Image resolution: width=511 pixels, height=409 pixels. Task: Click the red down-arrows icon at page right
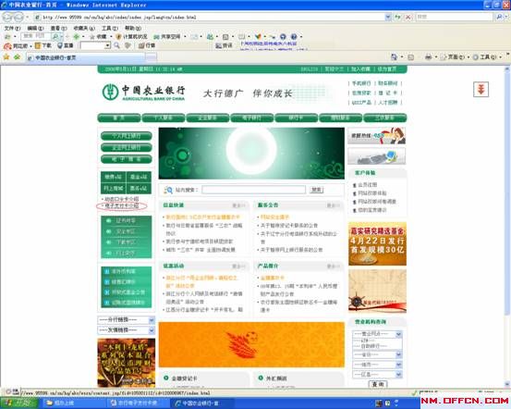point(481,89)
